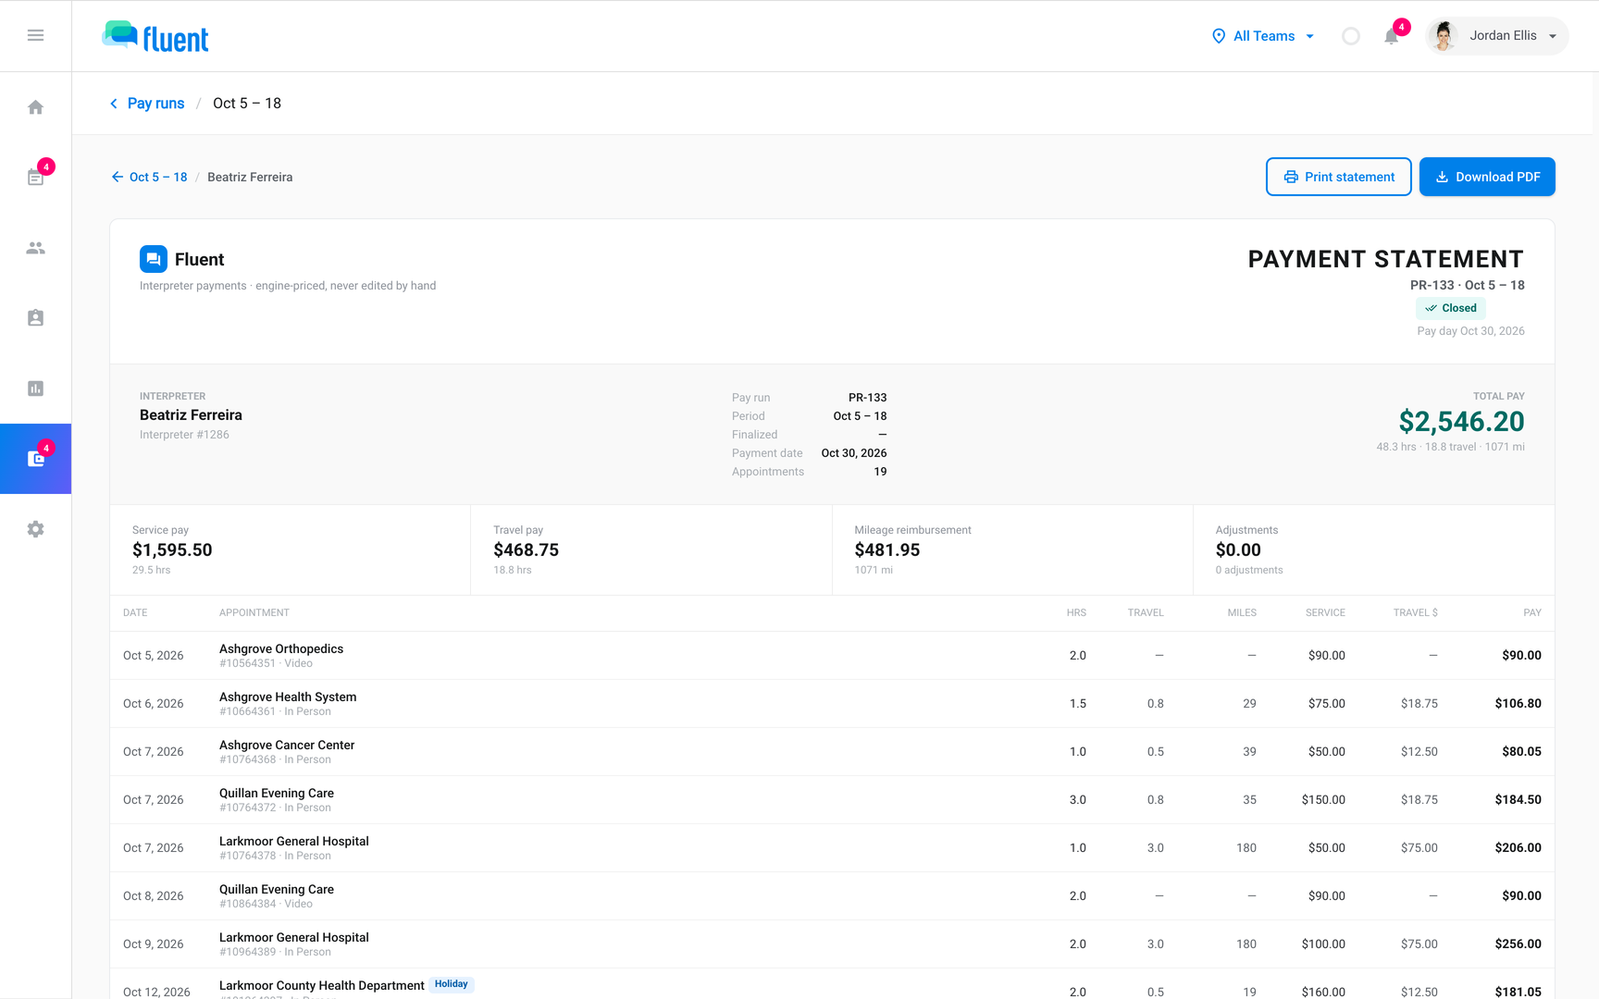Click Print statement button
This screenshot has height=999, width=1599.
(x=1338, y=177)
